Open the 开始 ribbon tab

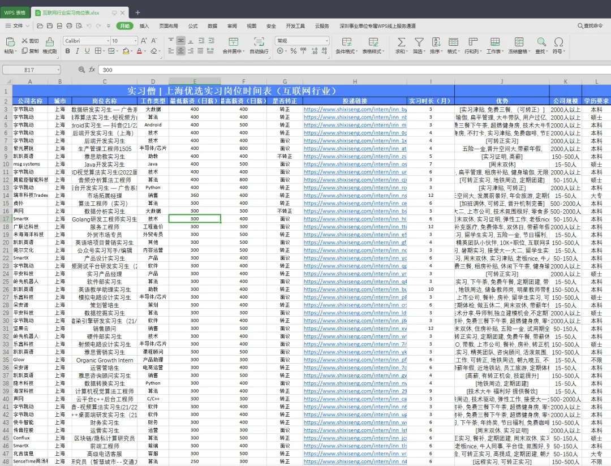[124, 25]
